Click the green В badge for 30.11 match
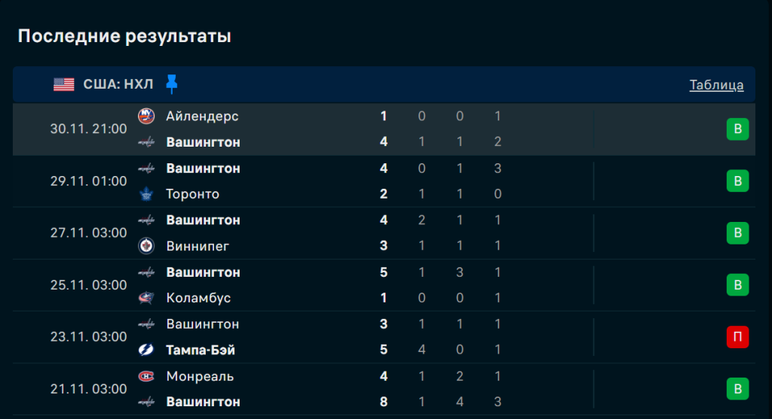This screenshot has width=772, height=419. (x=737, y=129)
